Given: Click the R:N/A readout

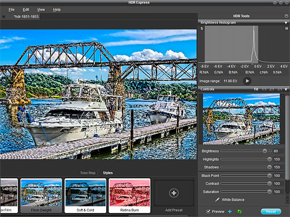Looking at the screenshot, I should point(204,72).
